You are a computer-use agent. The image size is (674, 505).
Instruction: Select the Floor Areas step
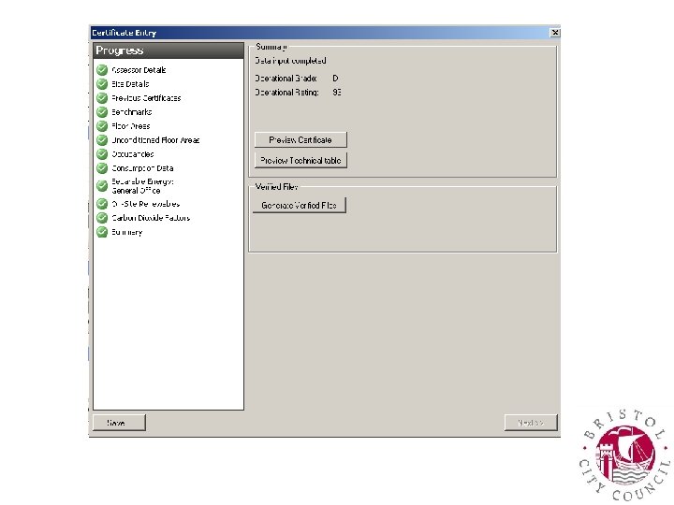131,126
